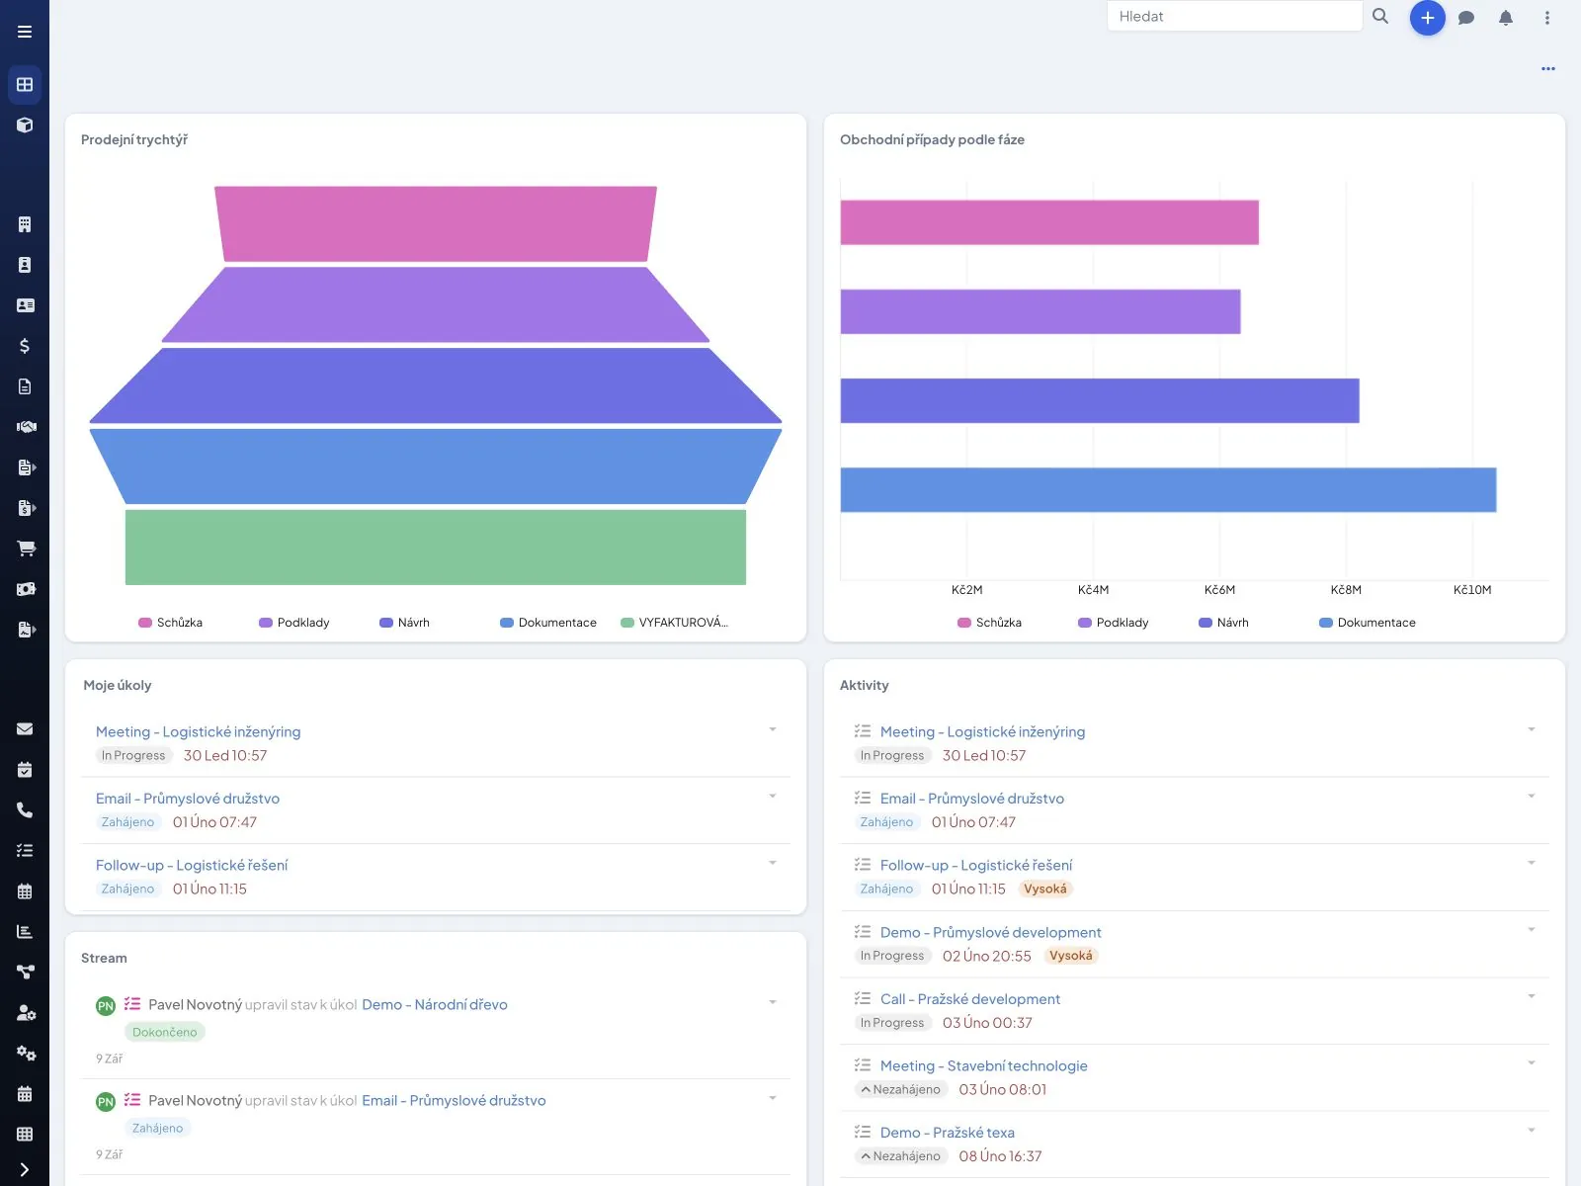Click the green funnel segment
The height and width of the screenshot is (1186, 1581).
click(x=436, y=547)
